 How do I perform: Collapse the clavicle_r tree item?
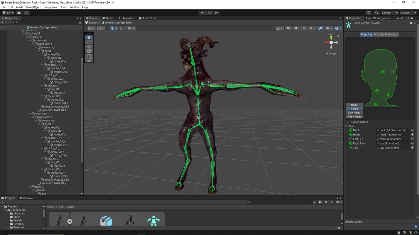pos(30,113)
